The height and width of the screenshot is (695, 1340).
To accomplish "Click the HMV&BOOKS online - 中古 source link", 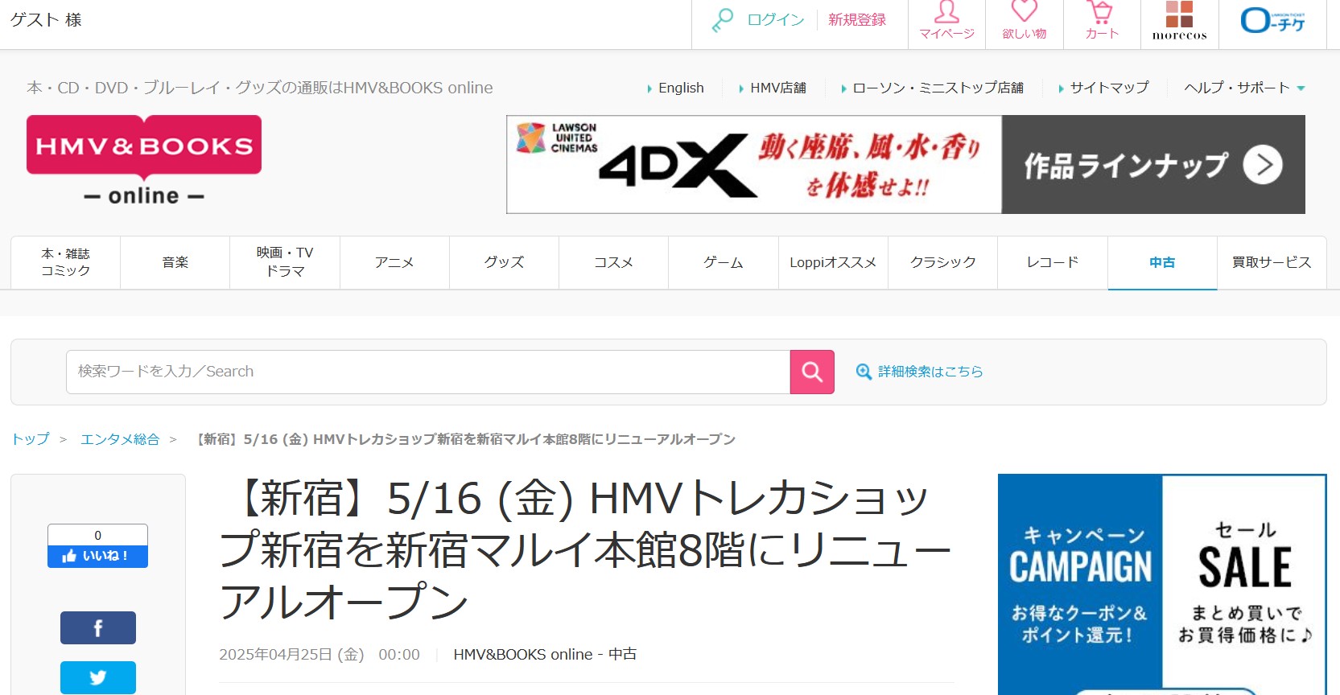I will point(545,655).
